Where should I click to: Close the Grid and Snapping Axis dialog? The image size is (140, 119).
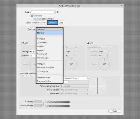coord(122,6)
